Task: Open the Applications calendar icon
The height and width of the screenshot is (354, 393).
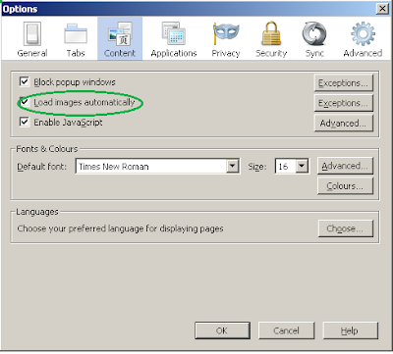Action: [174, 33]
